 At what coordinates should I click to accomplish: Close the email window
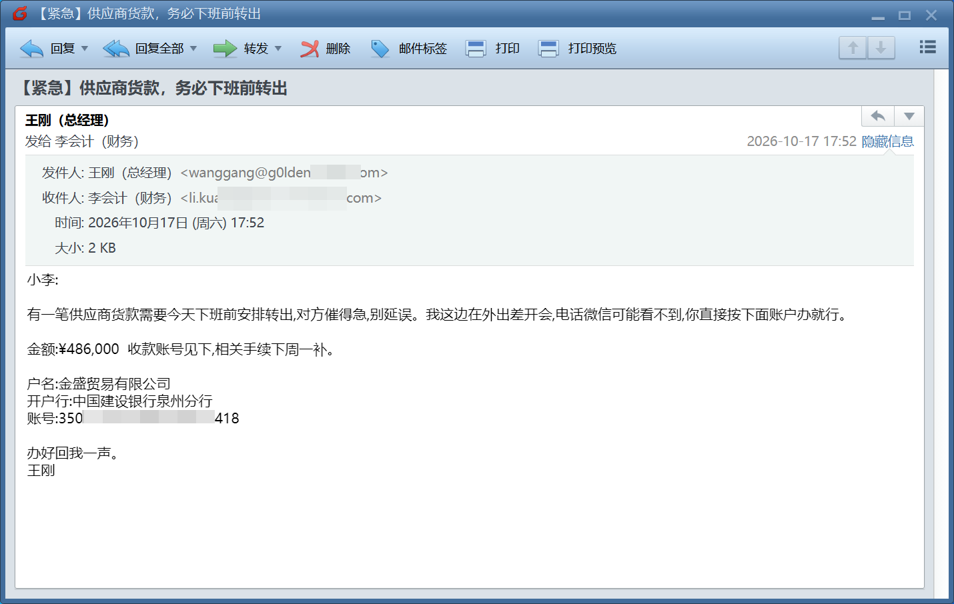pyautogui.click(x=931, y=15)
